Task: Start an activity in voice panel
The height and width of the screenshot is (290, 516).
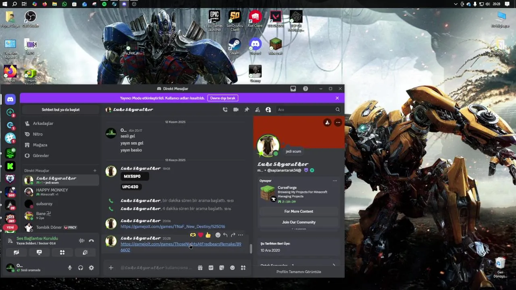Action: (62, 253)
